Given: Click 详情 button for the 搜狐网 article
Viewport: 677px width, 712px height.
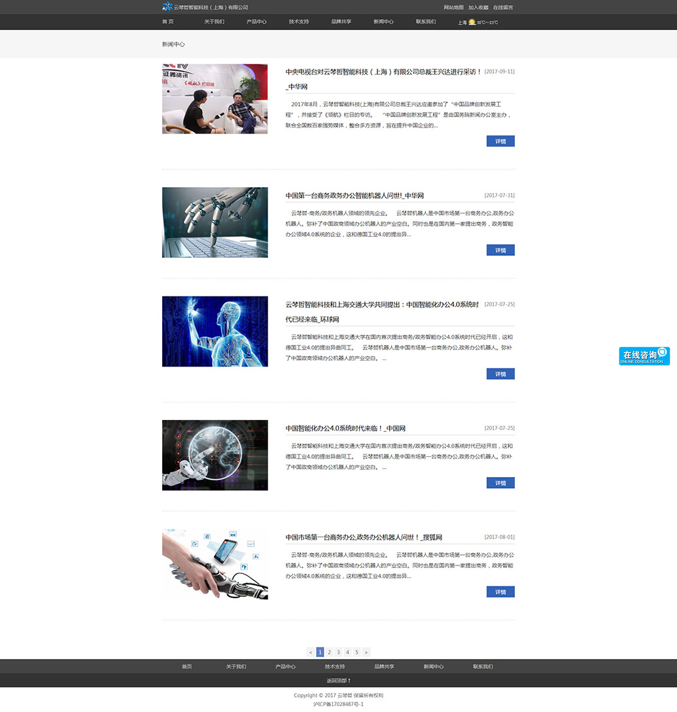Looking at the screenshot, I should (500, 592).
